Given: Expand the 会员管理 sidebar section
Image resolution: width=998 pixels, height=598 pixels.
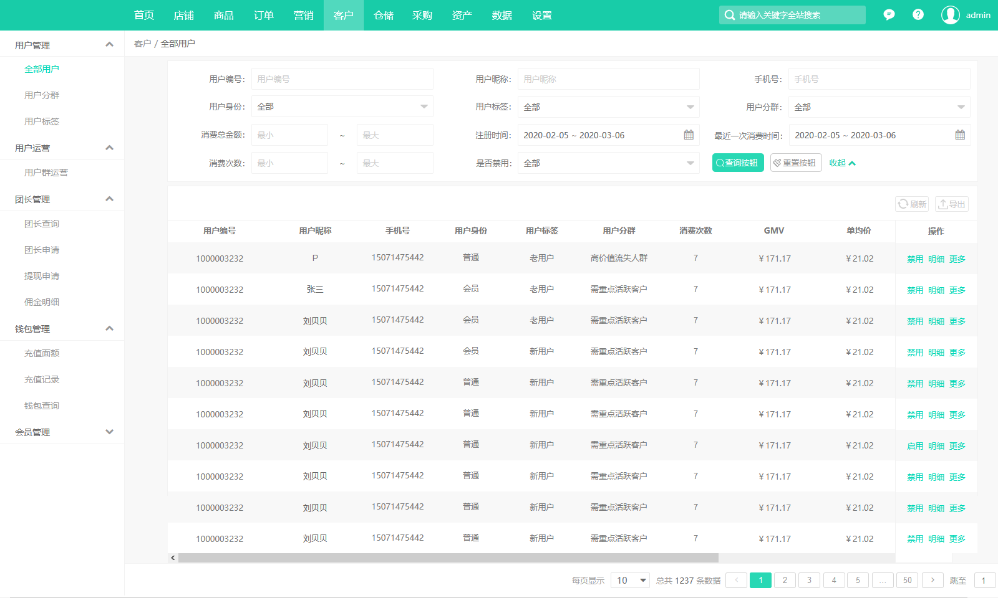Looking at the screenshot, I should coord(62,432).
